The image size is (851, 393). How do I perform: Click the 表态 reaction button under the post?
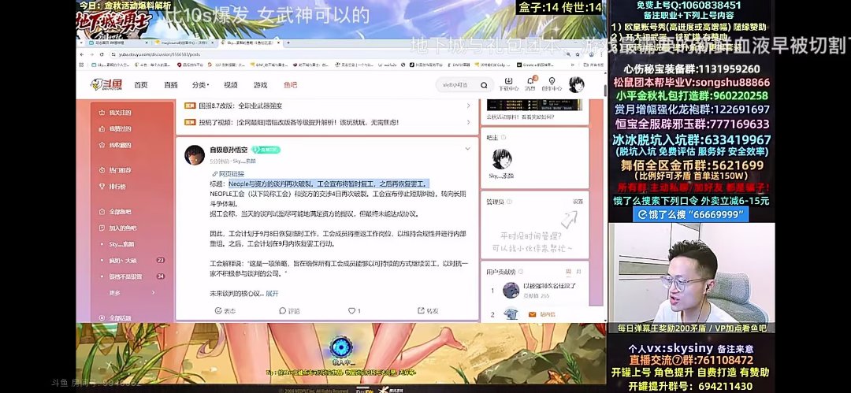click(x=224, y=311)
